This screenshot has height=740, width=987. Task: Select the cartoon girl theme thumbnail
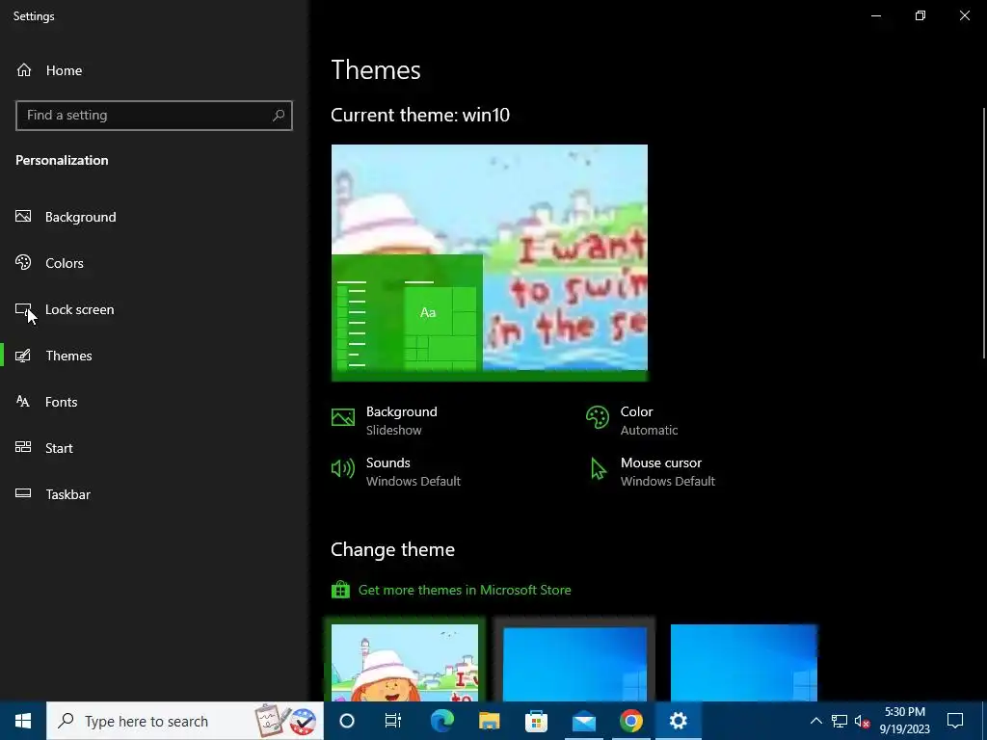(404, 663)
